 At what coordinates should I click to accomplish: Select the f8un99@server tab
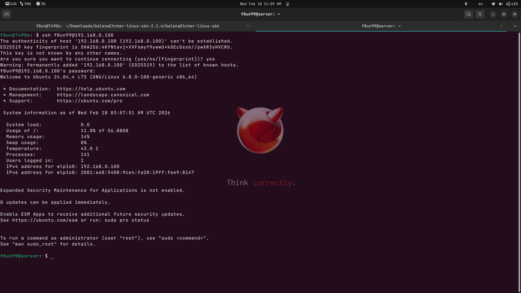click(381, 26)
